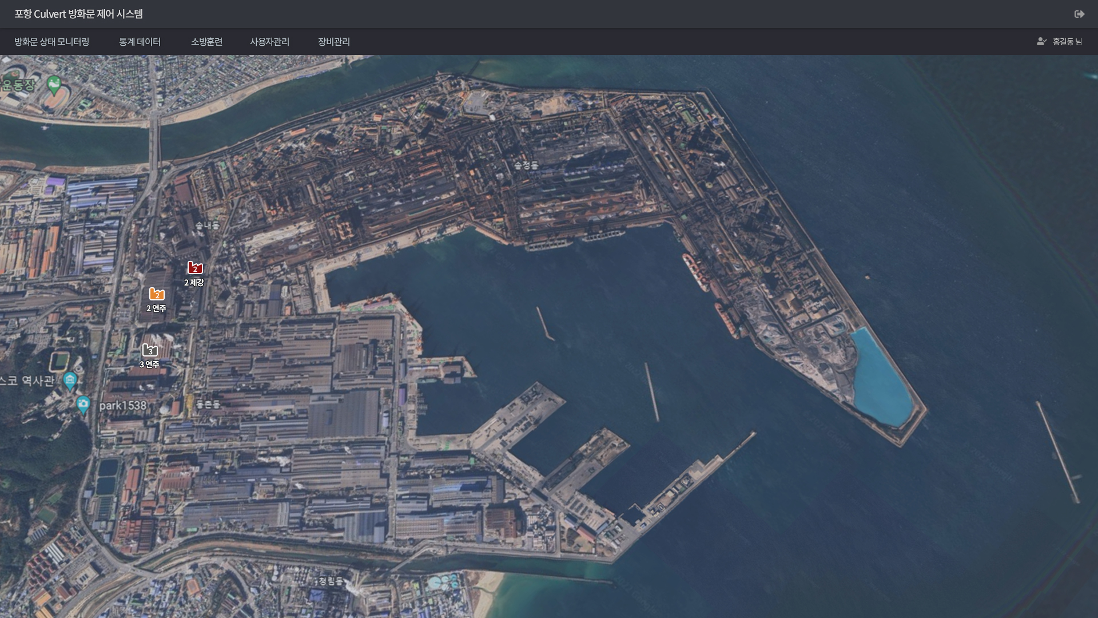
Task: Select the white 3 연주 factory marker
Action: coord(150,350)
